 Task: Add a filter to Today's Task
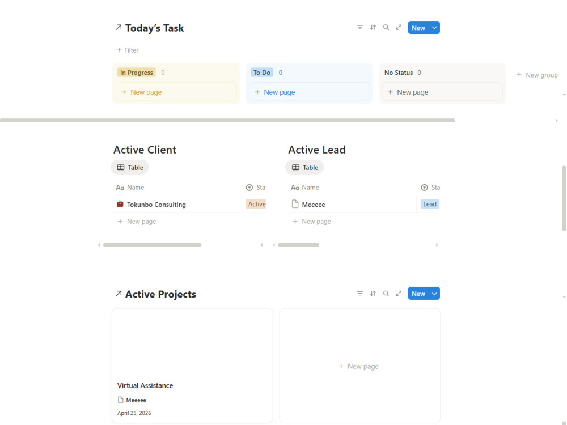coord(128,50)
